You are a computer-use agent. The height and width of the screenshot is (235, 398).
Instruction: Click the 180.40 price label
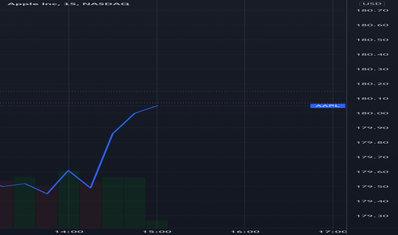point(372,54)
